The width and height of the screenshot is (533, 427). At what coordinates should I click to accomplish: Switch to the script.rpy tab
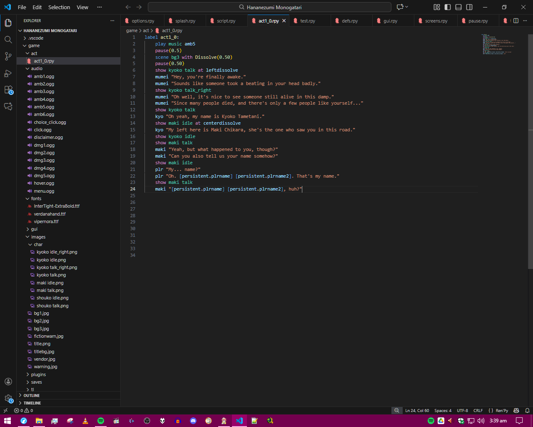pos(226,21)
